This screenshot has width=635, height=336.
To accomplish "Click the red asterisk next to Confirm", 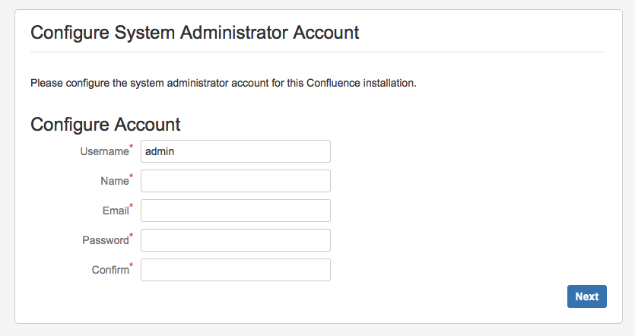I will [132, 265].
